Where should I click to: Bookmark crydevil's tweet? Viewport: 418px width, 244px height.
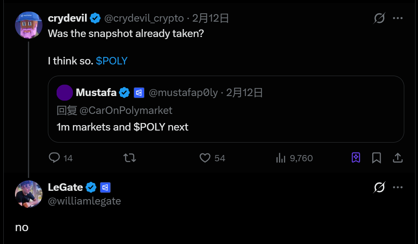click(x=376, y=158)
